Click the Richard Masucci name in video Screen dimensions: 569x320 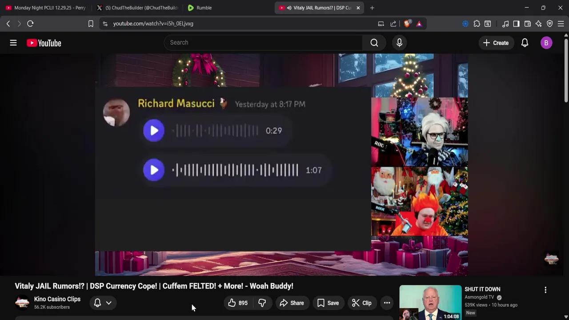coord(176,104)
